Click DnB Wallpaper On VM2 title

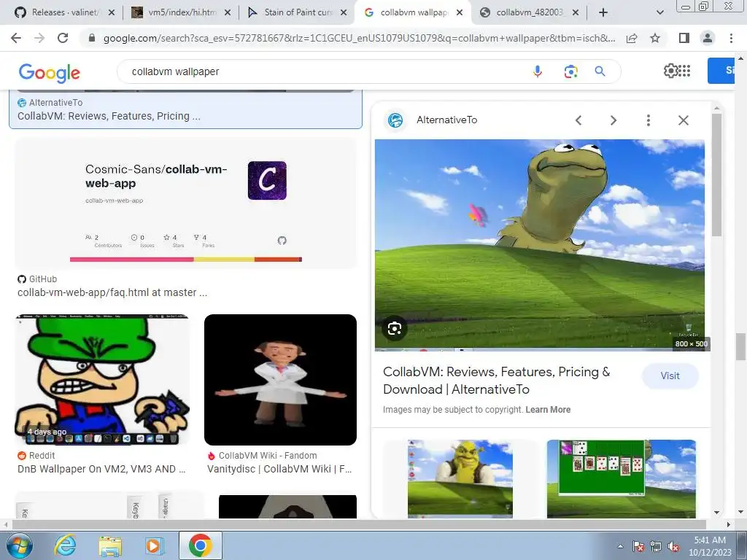pyautogui.click(x=101, y=469)
